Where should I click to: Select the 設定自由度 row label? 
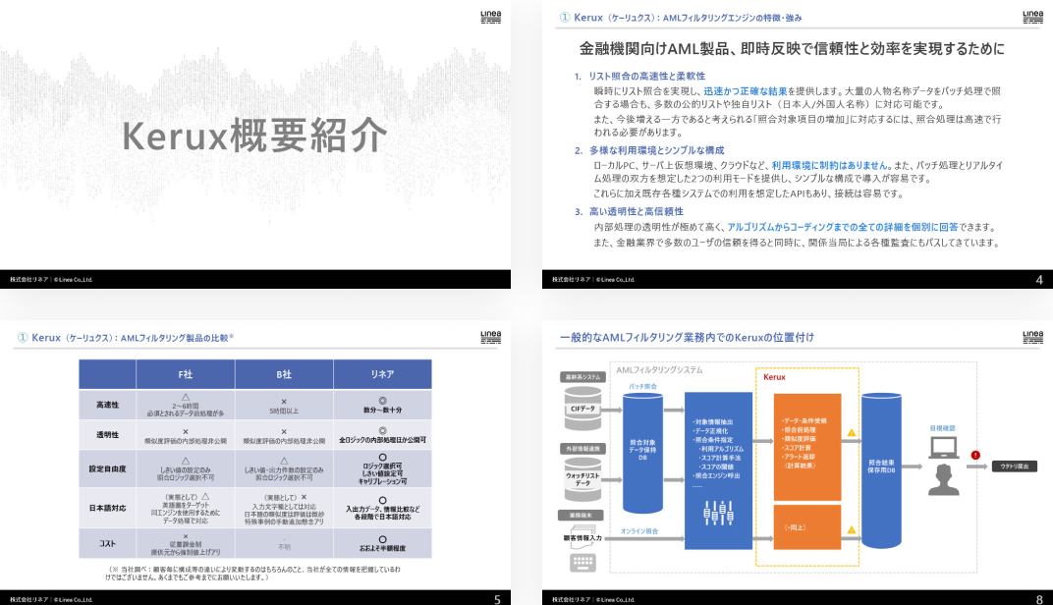click(107, 468)
